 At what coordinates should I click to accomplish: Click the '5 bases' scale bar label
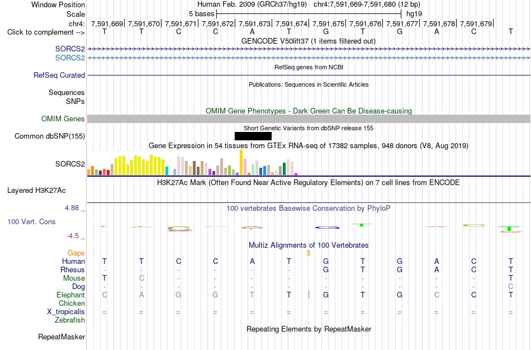click(x=201, y=14)
